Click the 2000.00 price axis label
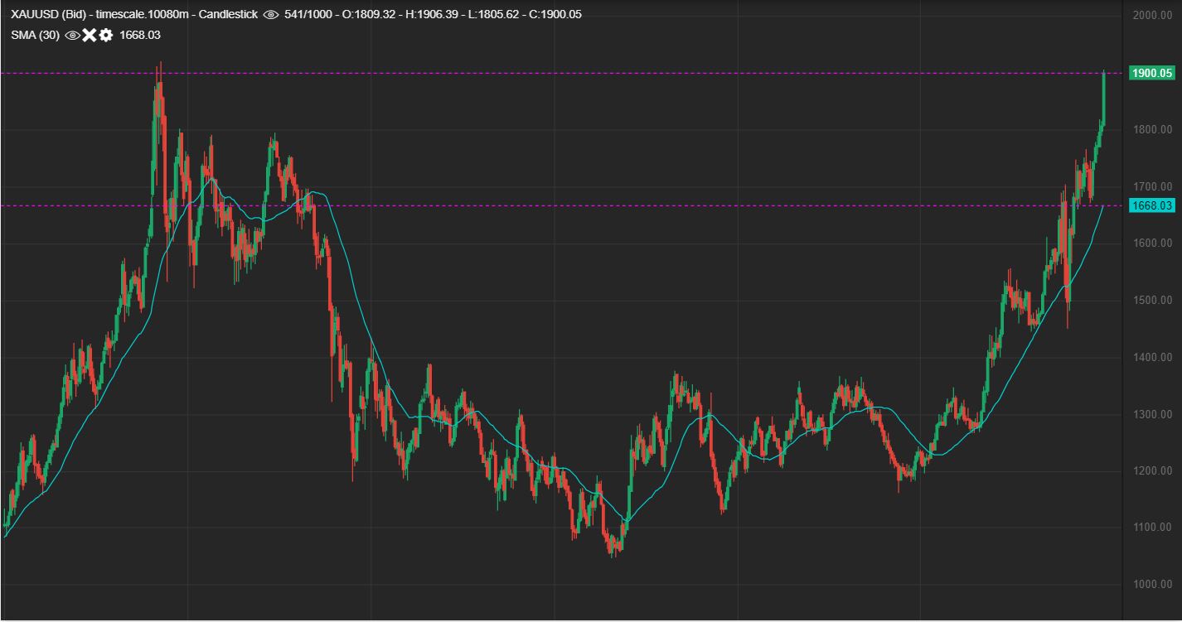This screenshot has height=622, width=1182. click(1152, 16)
